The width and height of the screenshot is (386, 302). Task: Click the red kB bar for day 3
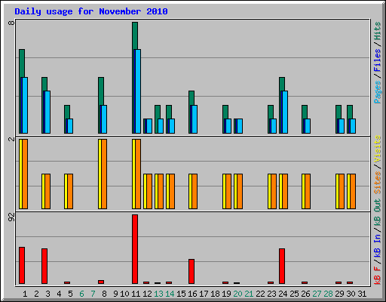(44, 267)
